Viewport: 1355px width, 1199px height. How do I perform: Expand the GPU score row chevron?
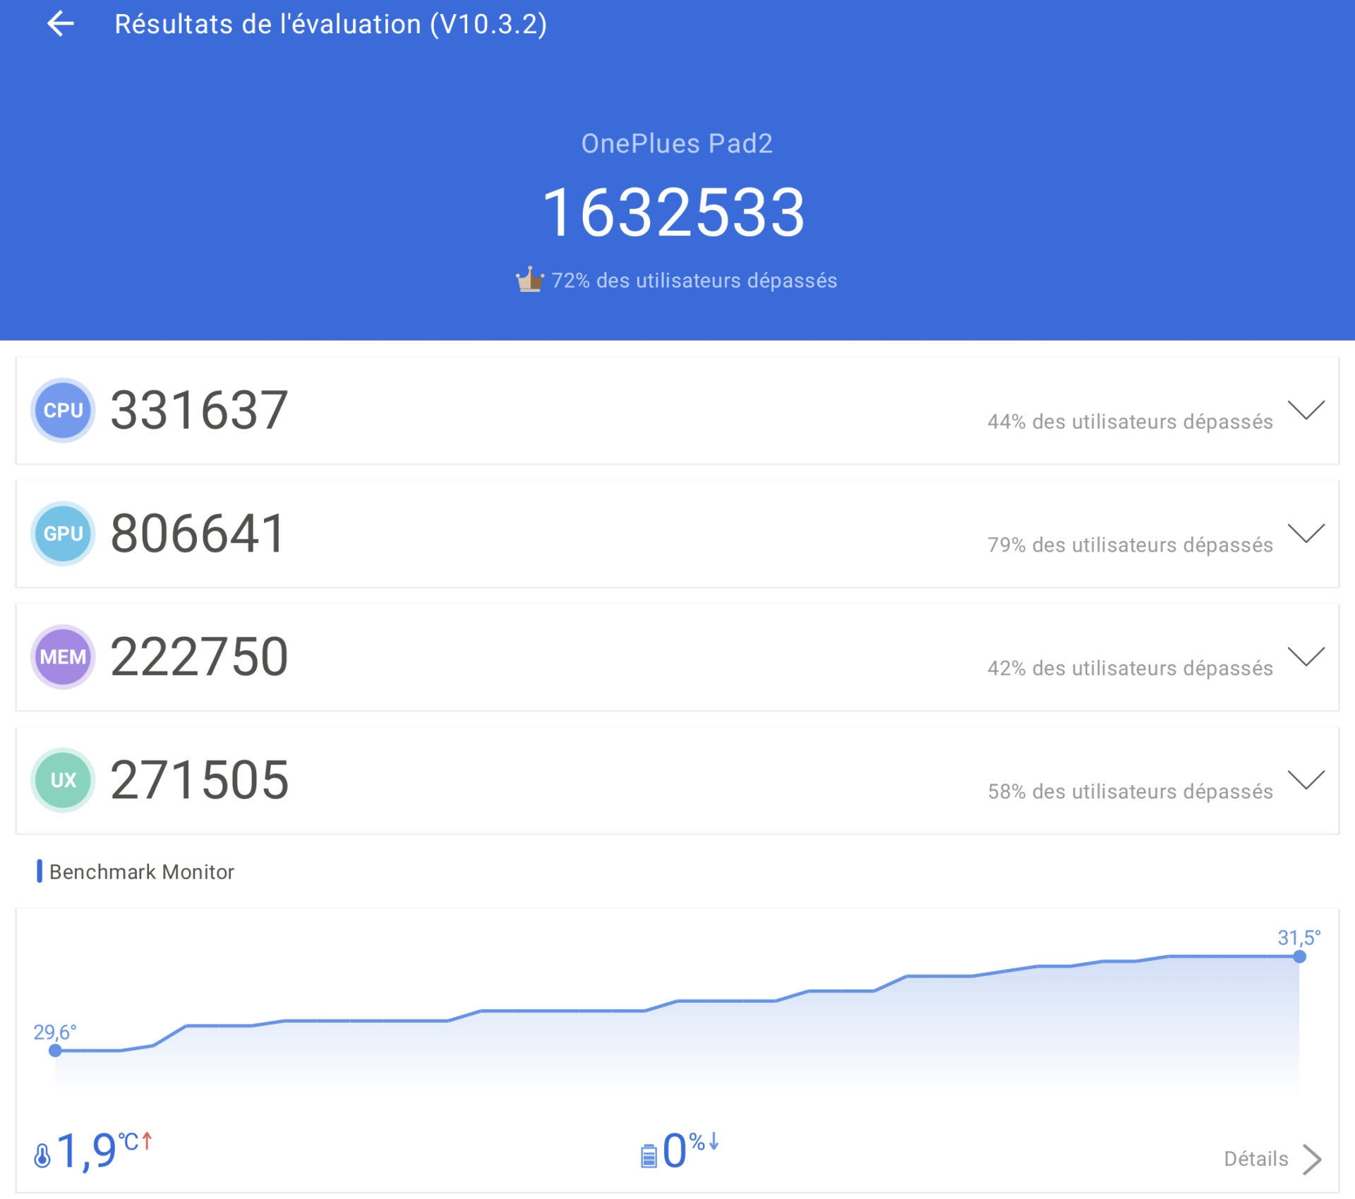click(x=1306, y=533)
